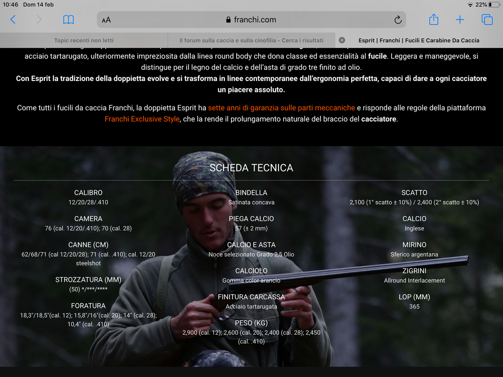Open the Franchi Exclusive Style link
Image resolution: width=503 pixels, height=377 pixels.
[x=142, y=119]
